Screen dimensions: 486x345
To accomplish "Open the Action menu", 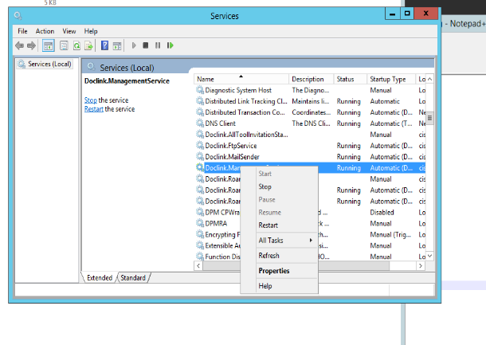I will click(x=45, y=31).
